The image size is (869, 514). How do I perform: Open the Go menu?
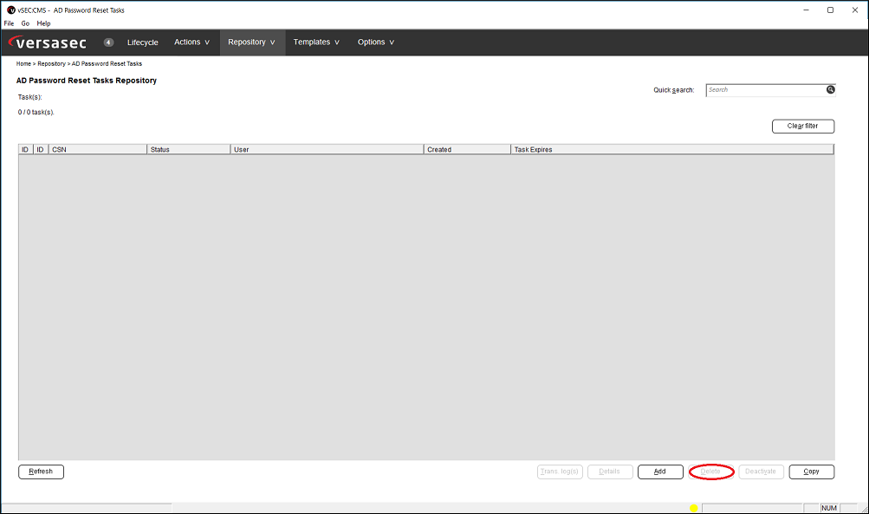(x=25, y=23)
